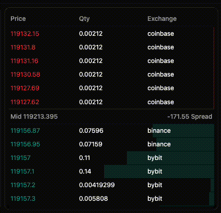Screen dimensions: 221x213
Task: Click quantity 0.11
Action: 85,158
